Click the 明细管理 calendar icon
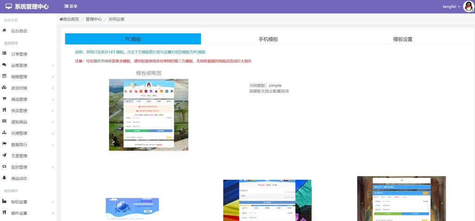The height and width of the screenshot is (221, 475). click(4, 76)
